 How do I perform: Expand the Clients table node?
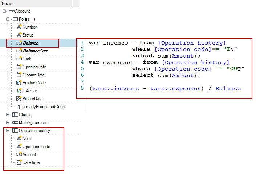(x=8, y=115)
